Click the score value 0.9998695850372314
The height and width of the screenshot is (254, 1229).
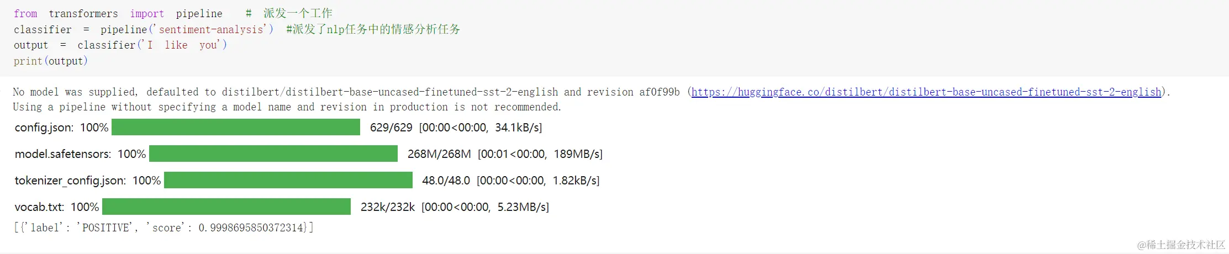(x=250, y=227)
